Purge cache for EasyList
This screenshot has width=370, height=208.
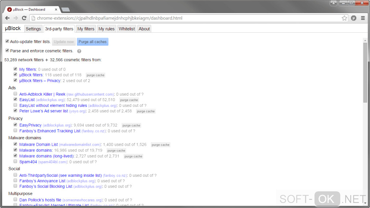pyautogui.click(x=129, y=100)
